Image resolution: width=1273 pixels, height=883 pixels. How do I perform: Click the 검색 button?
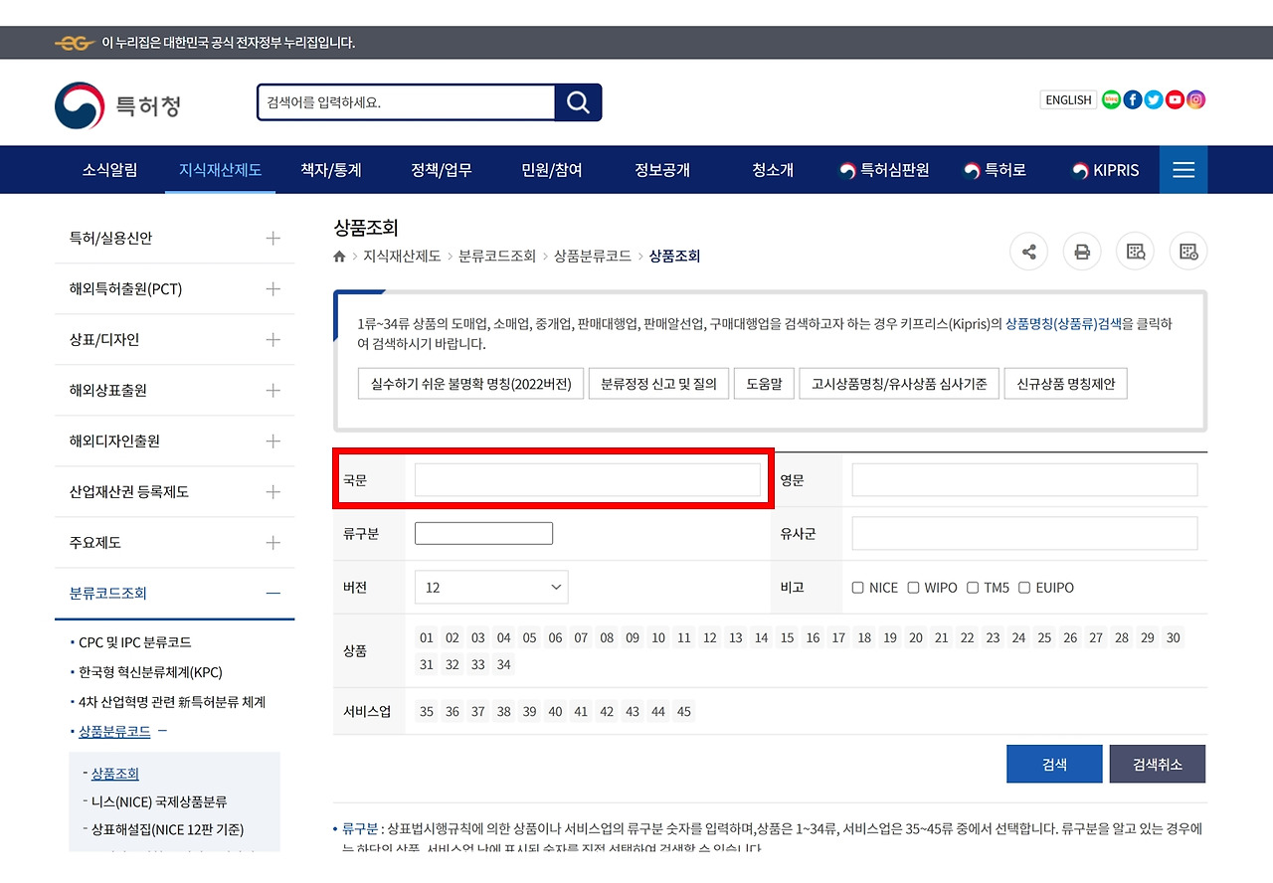click(x=1053, y=764)
